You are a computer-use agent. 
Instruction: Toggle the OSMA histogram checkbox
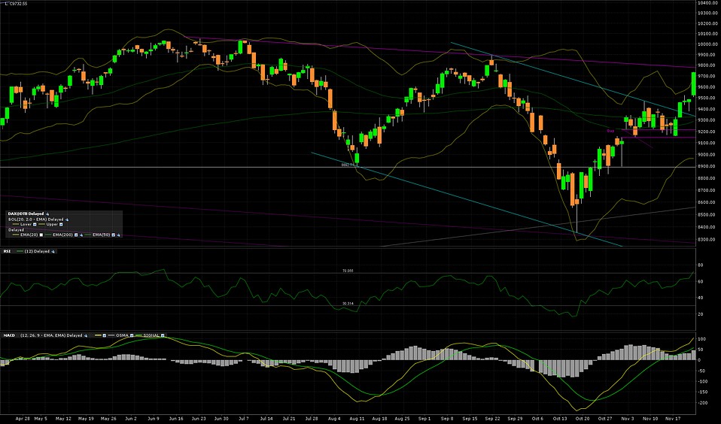(132, 335)
